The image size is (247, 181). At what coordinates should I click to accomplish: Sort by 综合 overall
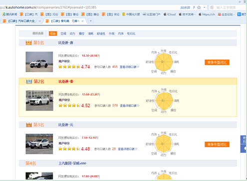click(53, 33)
